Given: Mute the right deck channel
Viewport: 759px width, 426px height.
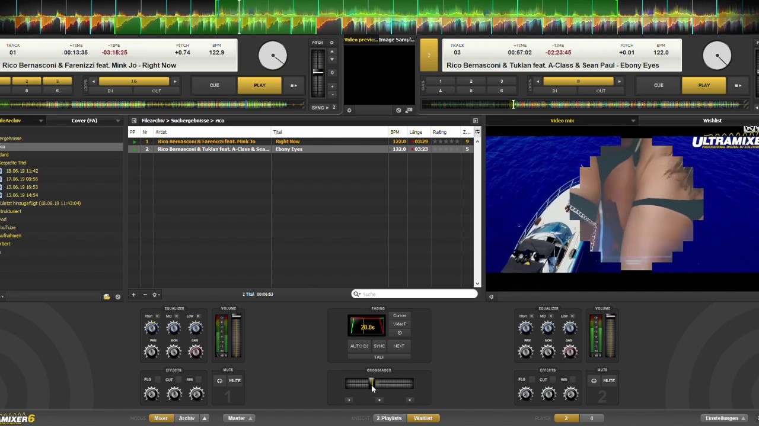Looking at the screenshot, I should point(609,380).
